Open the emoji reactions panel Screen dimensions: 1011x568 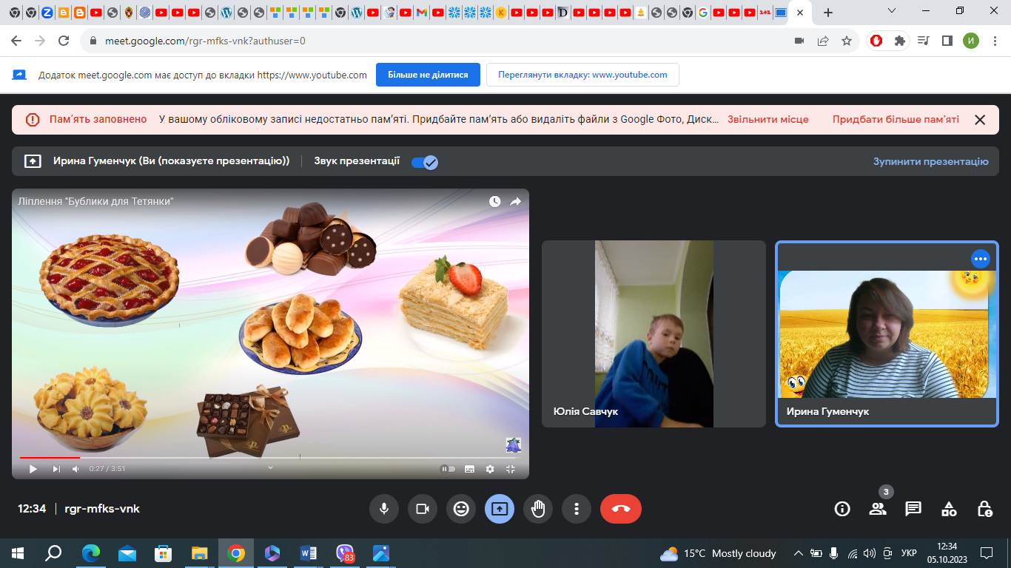click(x=461, y=509)
